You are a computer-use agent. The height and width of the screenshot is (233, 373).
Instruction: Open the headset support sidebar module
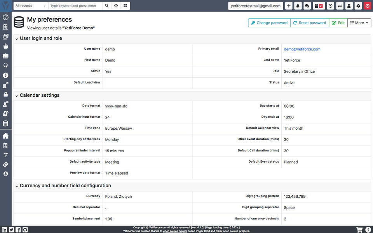[5, 65]
